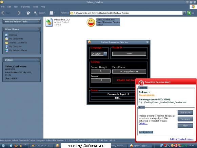Viewport: 197px width, 148px height.
Task: Click the Forward navigation arrow
Action: [19, 13]
